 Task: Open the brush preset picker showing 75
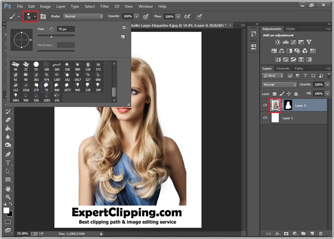point(31,16)
